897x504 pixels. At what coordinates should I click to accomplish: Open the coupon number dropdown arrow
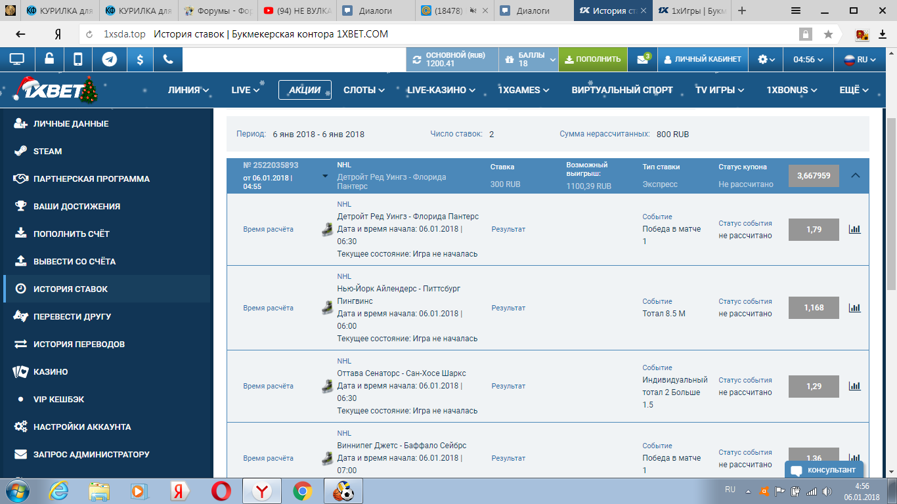click(325, 176)
